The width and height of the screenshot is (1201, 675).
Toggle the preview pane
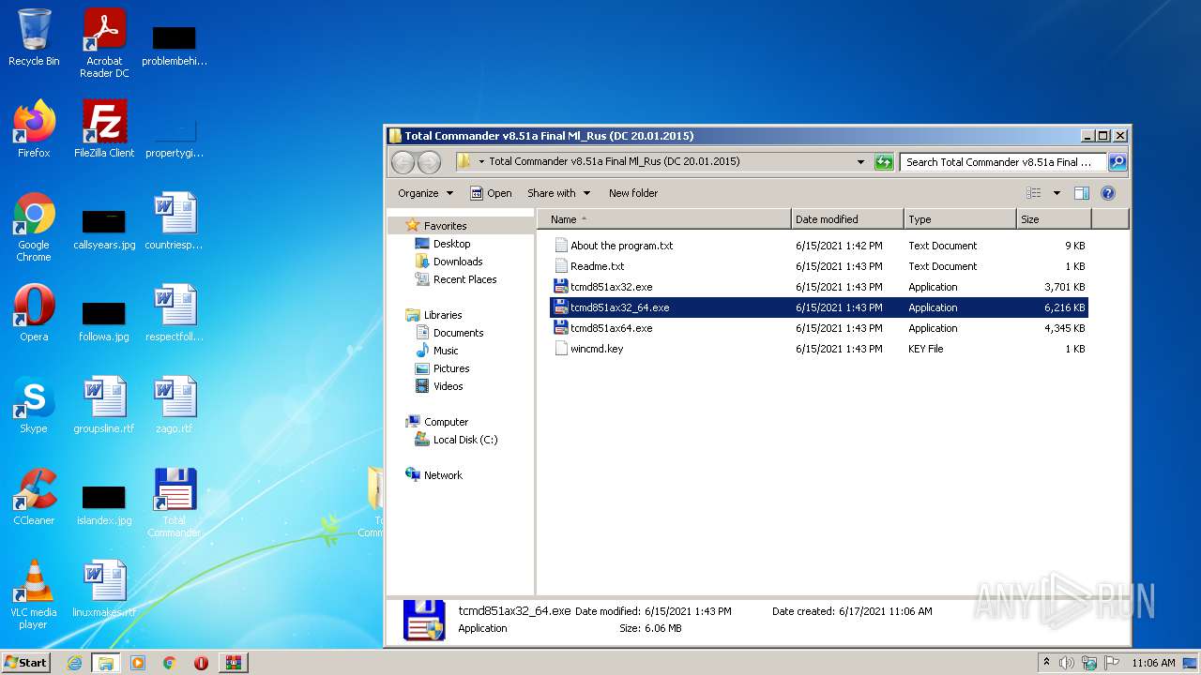coord(1081,193)
